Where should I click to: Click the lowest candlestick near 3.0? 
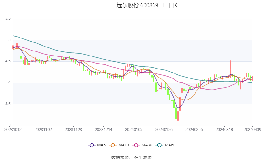tap(178, 117)
